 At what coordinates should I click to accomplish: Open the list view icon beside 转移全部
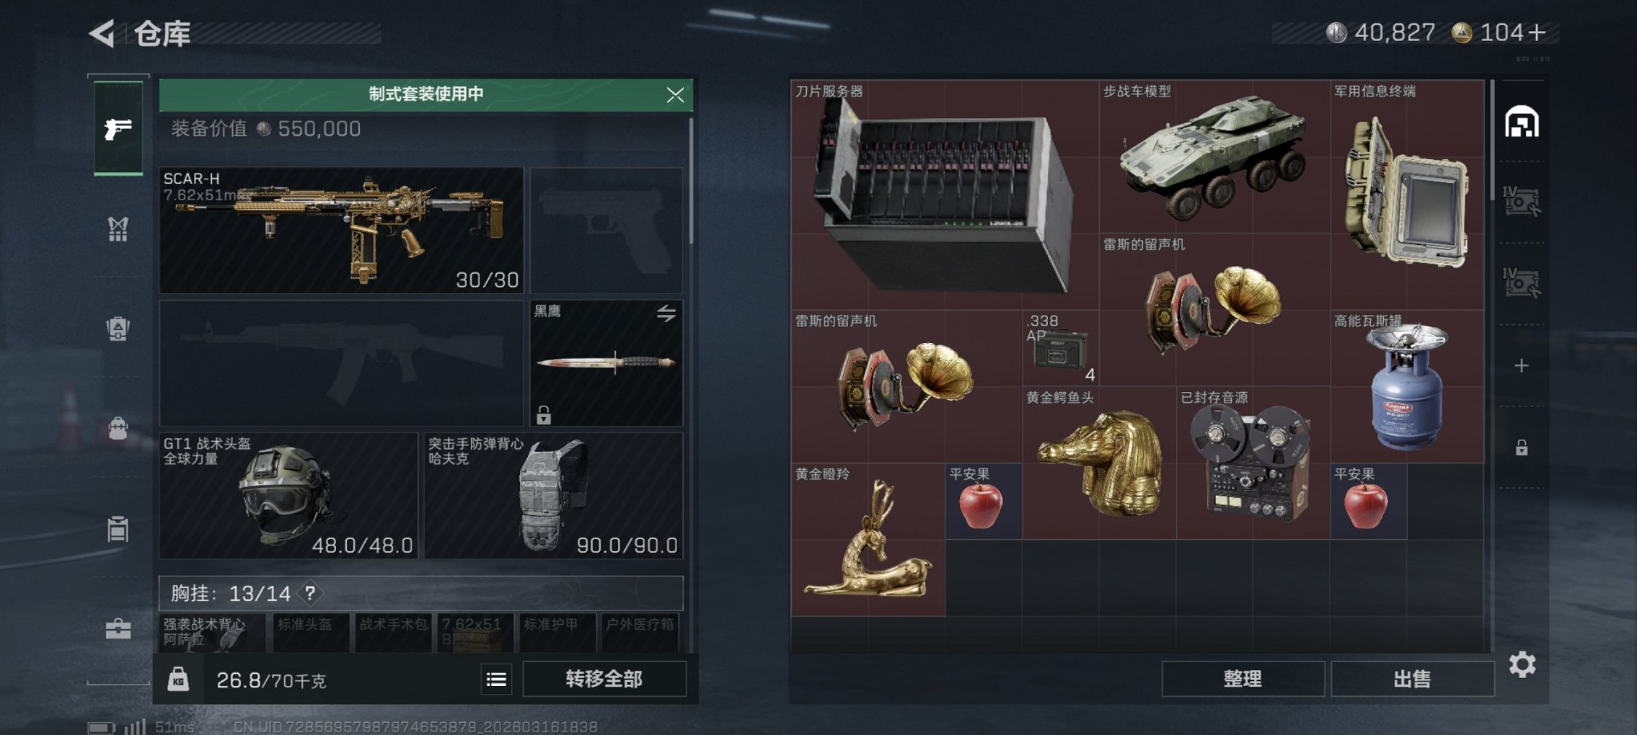[496, 680]
